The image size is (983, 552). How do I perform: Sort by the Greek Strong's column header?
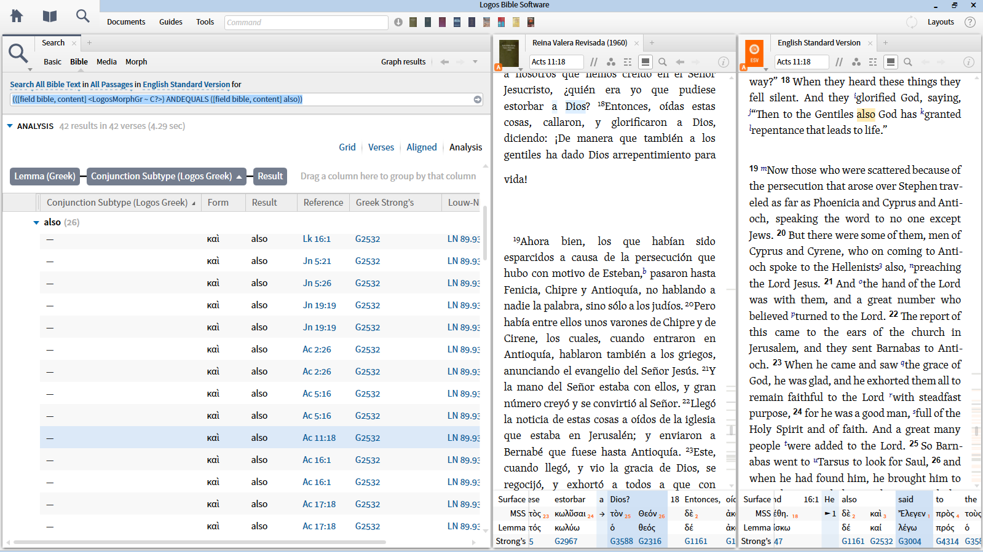[385, 203]
